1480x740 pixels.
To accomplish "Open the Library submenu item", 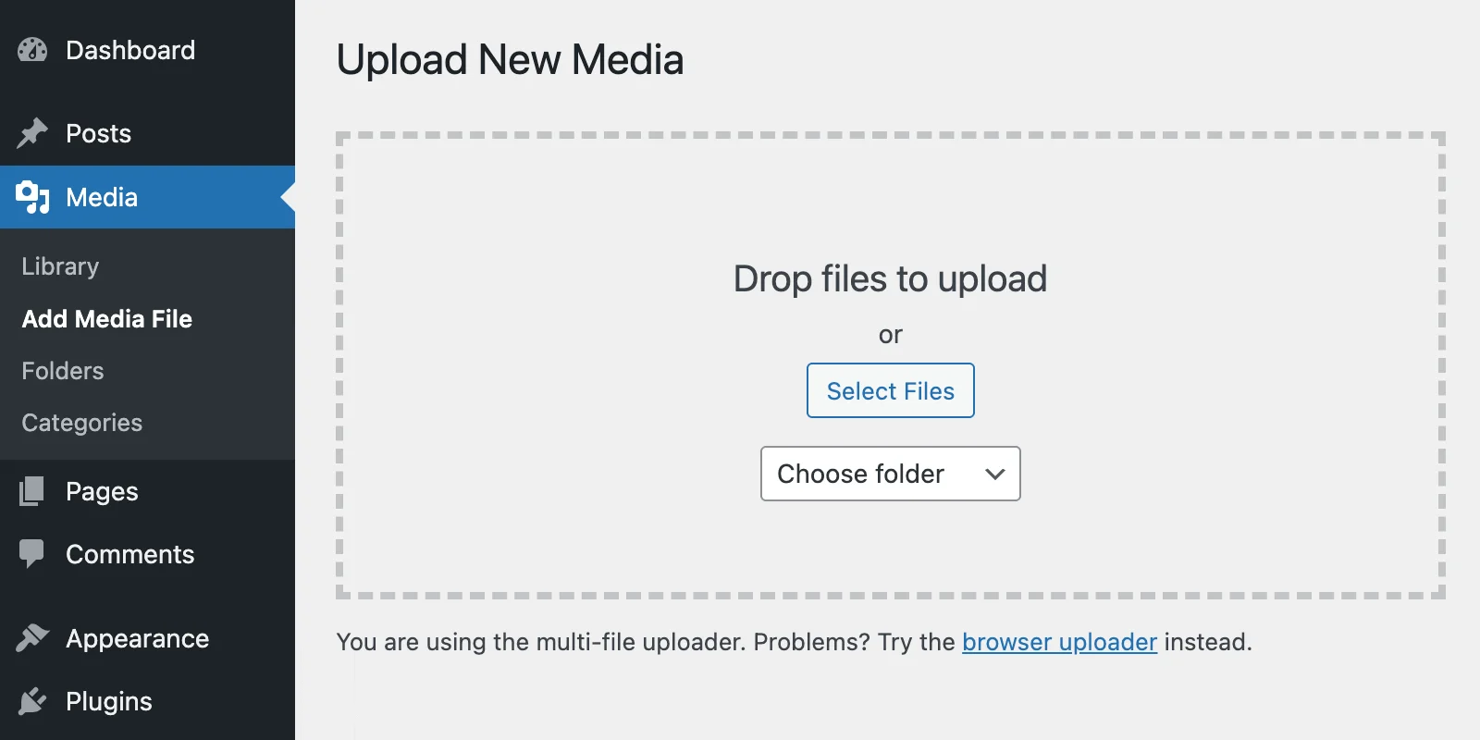I will point(59,266).
